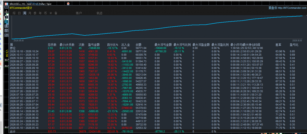This screenshot has height=134, width=307.
Task: Click the four-arrow move icon in left toolbar
Action: (x=6, y=12)
